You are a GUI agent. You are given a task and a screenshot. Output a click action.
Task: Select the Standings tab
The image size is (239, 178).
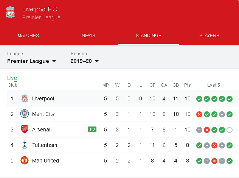(149, 36)
